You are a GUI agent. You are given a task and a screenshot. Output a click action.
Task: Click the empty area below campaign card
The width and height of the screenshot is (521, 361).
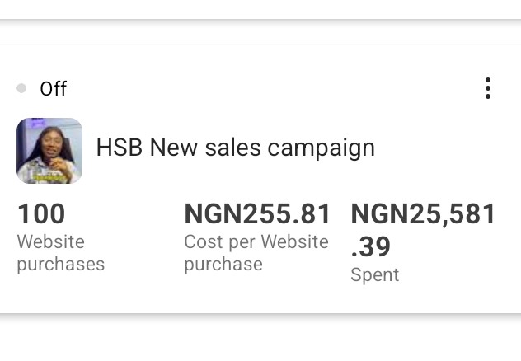click(x=260, y=340)
